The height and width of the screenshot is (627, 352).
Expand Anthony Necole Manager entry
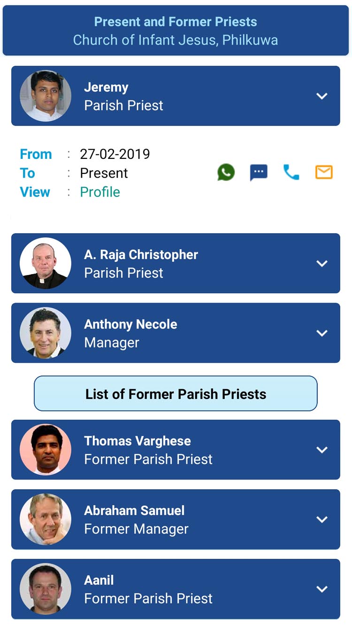(321, 333)
